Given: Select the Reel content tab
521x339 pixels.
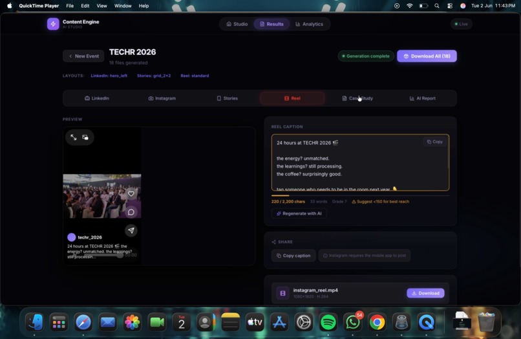Looking at the screenshot, I should coord(292,98).
